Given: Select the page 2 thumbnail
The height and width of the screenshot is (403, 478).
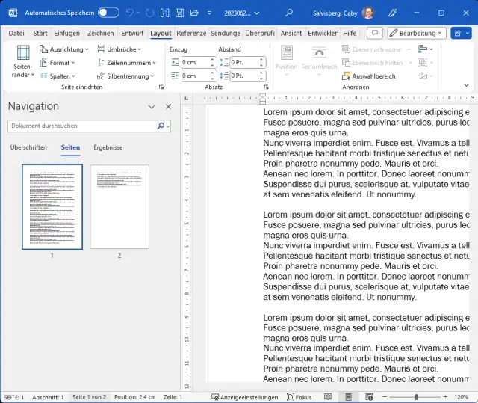Looking at the screenshot, I should click(x=119, y=207).
